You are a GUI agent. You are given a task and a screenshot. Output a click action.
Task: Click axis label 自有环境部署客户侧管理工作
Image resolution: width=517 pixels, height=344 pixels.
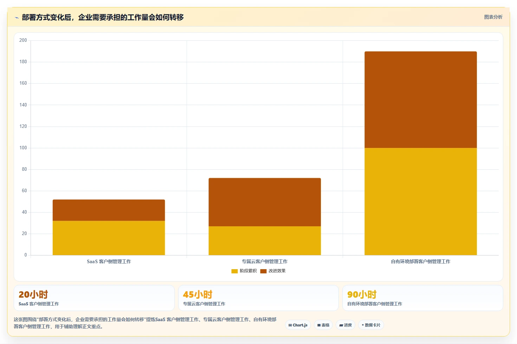pos(421,261)
